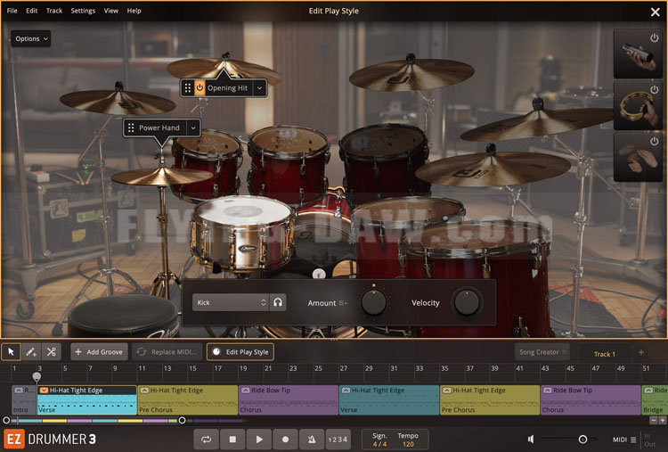Toggle power for tambourine percussion slot

click(655, 90)
